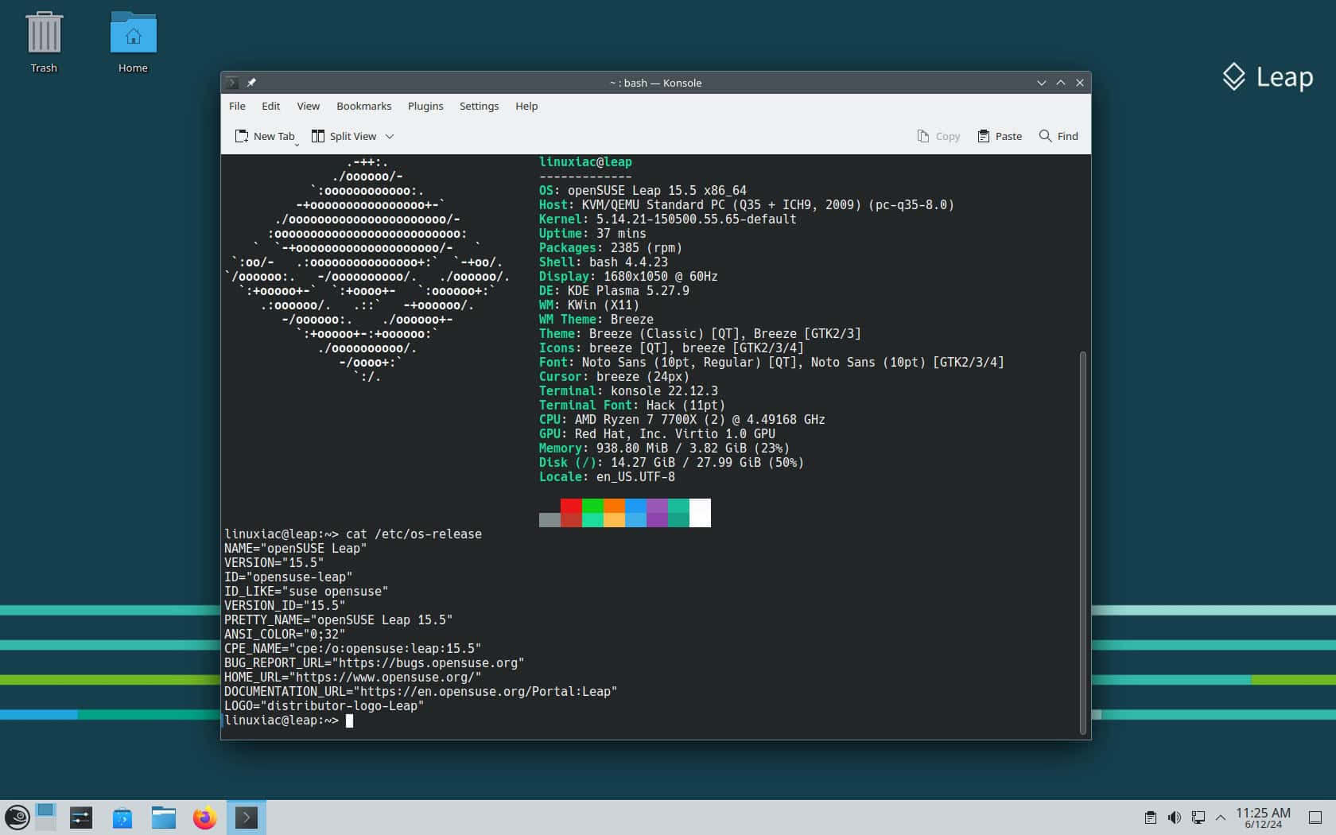Open Discover software center from taskbar
Image resolution: width=1336 pixels, height=835 pixels.
(x=122, y=817)
